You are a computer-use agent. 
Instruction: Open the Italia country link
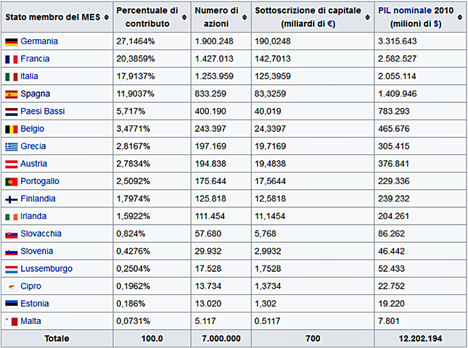29,76
